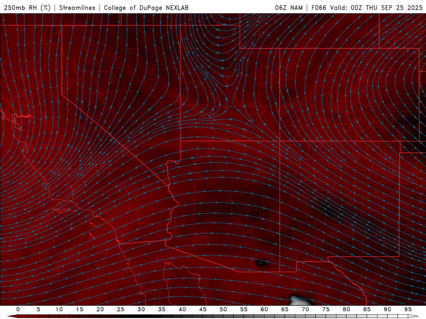The height and width of the screenshot is (319, 426).
Task: Click the colorbar scale label "10"
Action: (59, 309)
